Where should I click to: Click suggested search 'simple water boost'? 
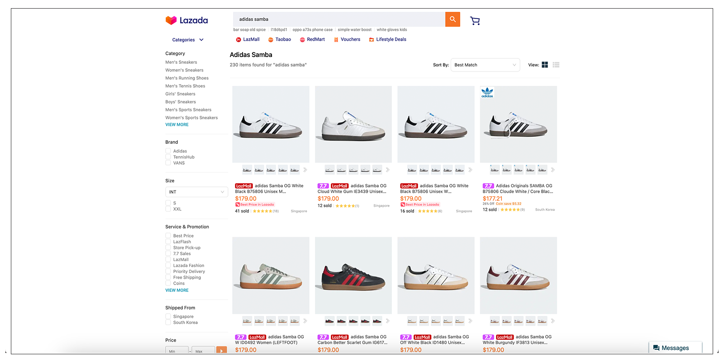click(354, 30)
